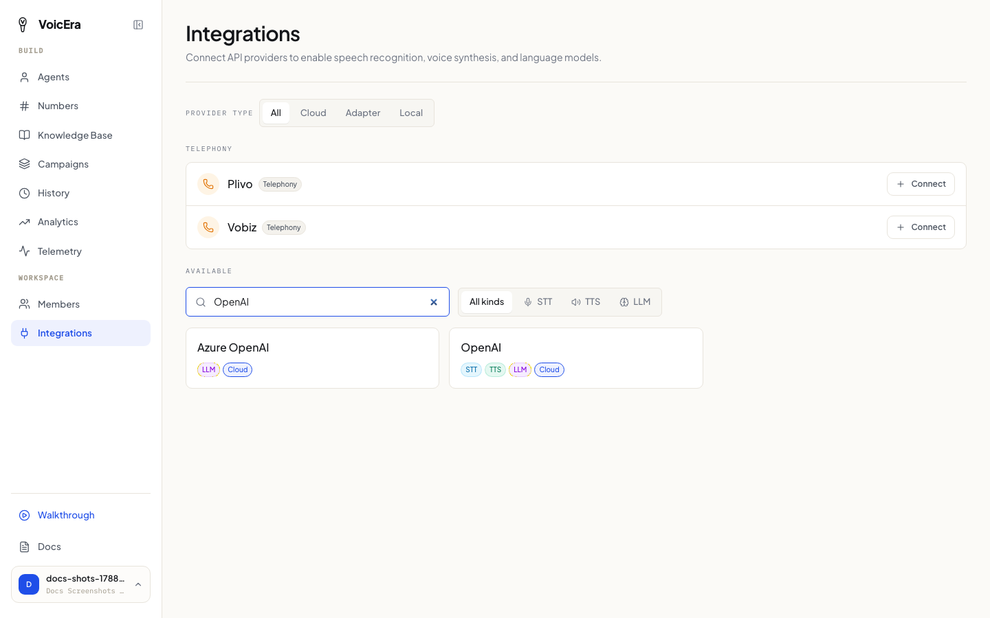Filter available by LLM

pos(635,302)
